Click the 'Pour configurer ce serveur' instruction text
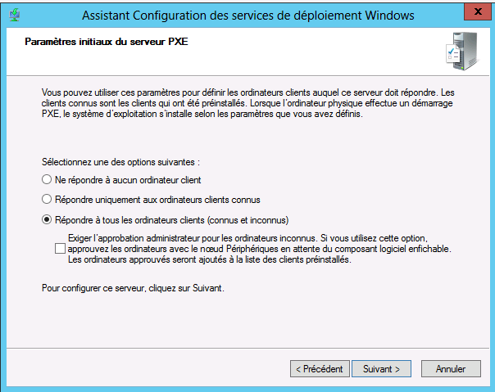 (133, 288)
